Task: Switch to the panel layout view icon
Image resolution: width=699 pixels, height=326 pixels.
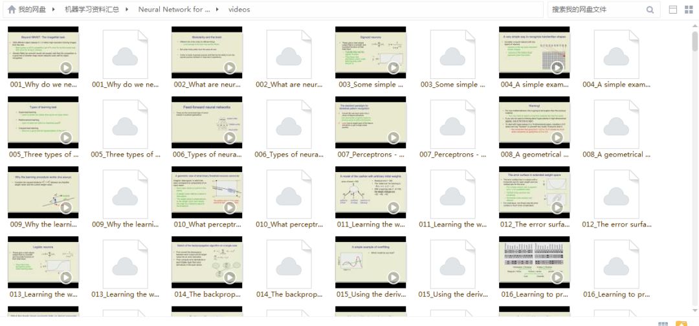Action: (x=673, y=10)
